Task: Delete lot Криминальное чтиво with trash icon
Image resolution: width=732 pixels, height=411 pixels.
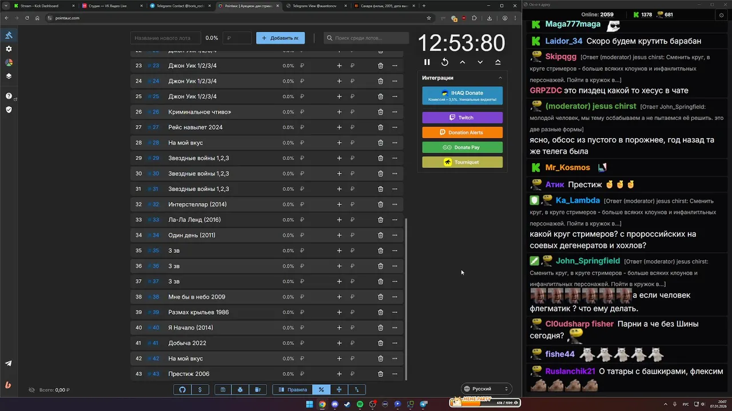Action: click(380, 112)
